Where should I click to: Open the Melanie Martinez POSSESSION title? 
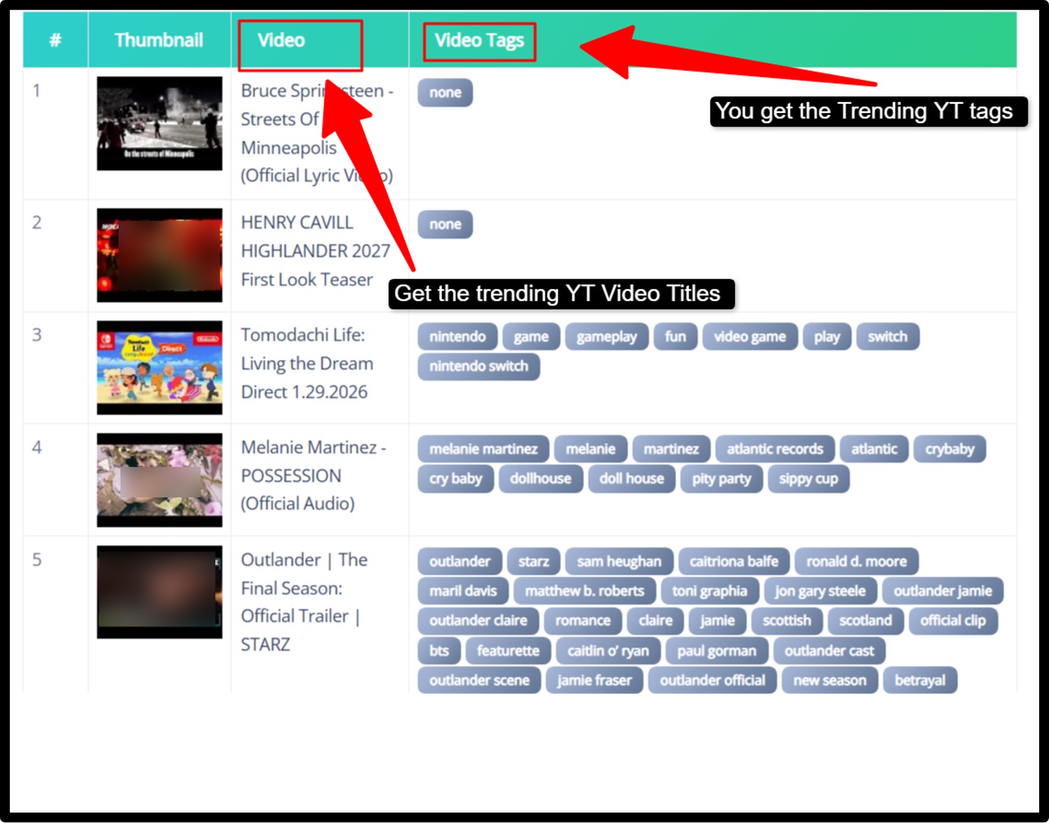coord(313,476)
